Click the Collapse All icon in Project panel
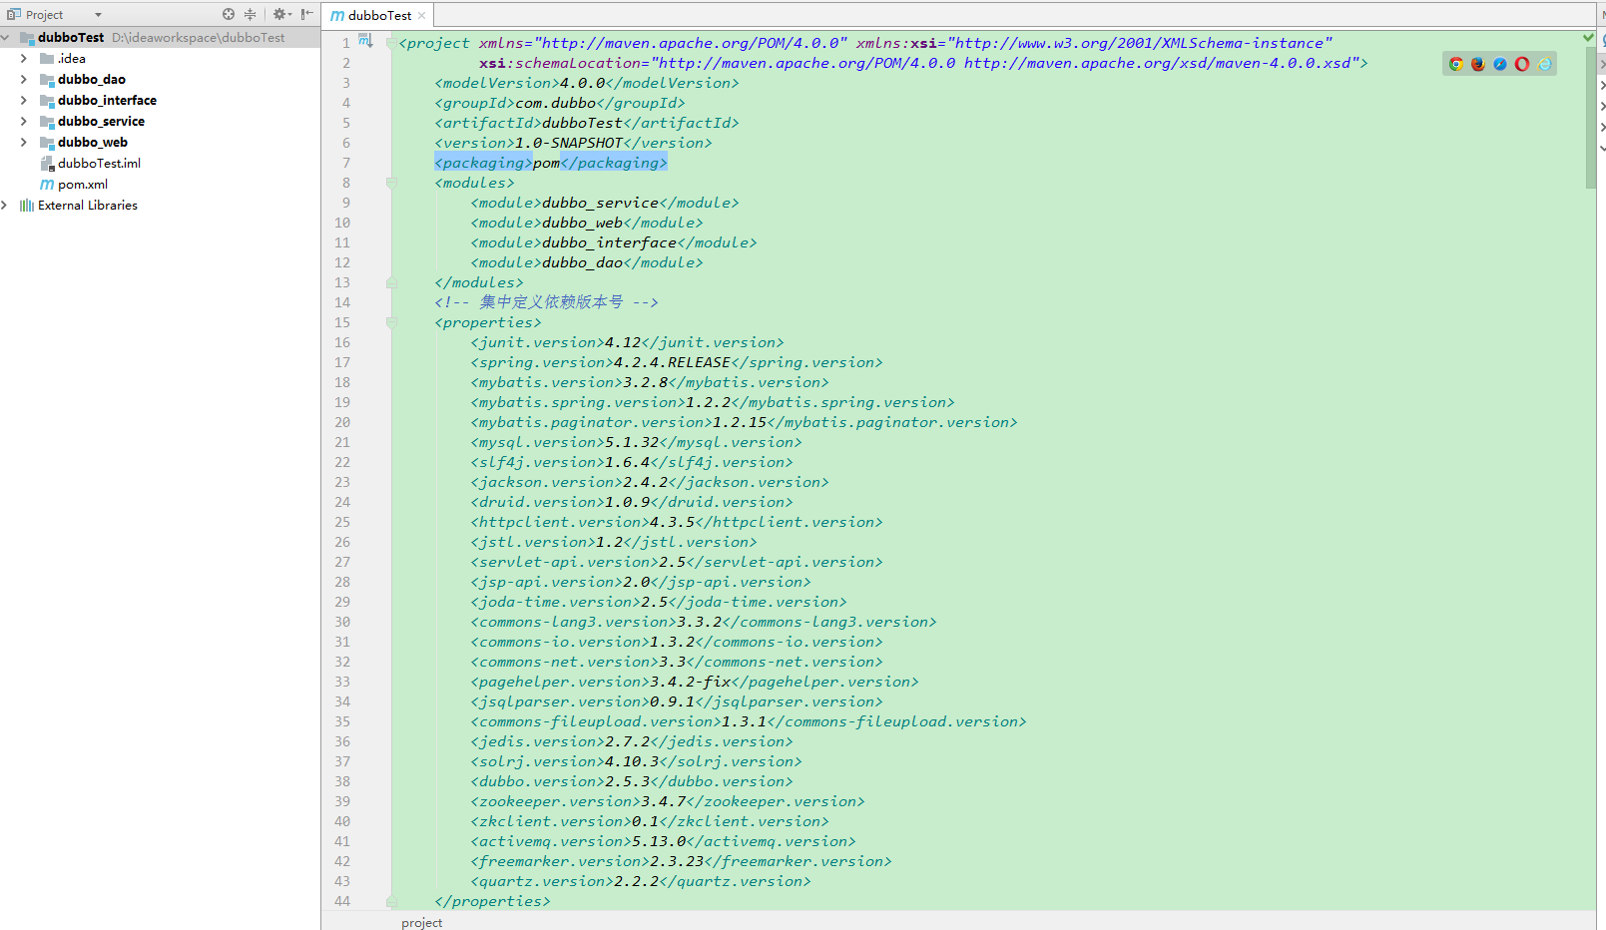 (x=251, y=14)
